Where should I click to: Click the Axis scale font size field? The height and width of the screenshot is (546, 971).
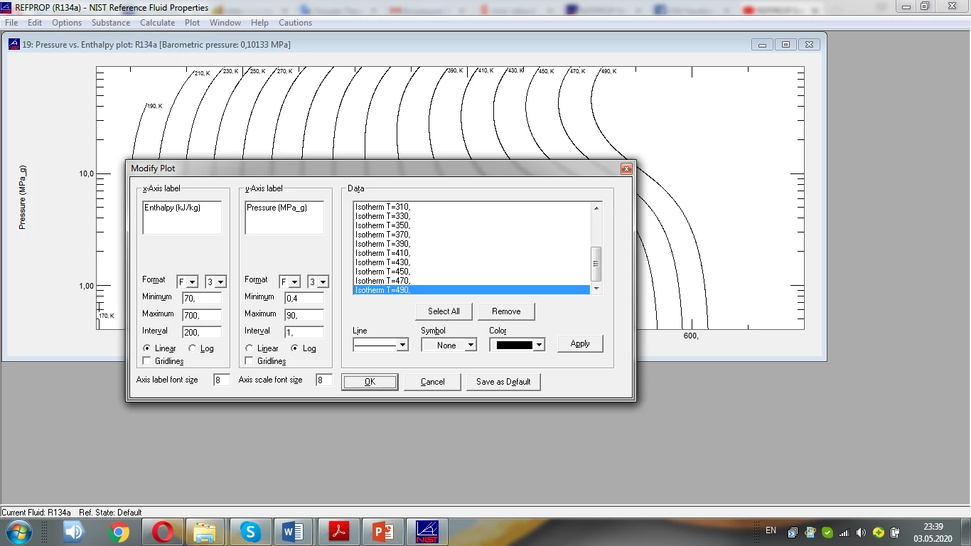(x=324, y=380)
